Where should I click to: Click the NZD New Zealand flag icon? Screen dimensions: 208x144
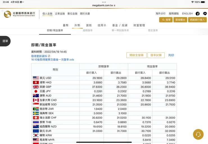coord(36,127)
